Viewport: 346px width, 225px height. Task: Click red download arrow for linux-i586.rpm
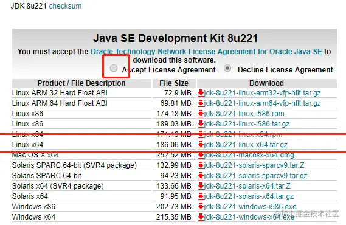201,114
